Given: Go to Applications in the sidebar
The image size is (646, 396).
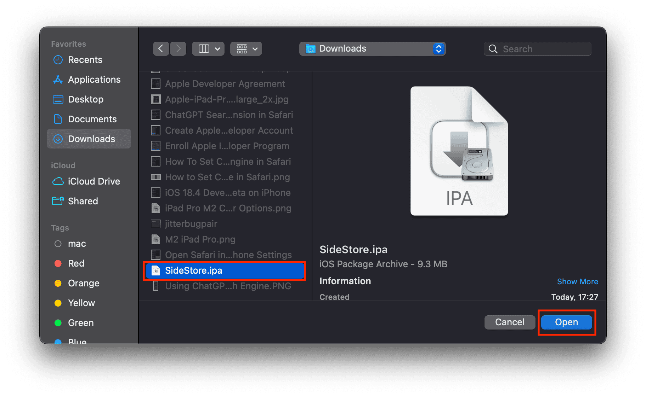Looking at the screenshot, I should [x=94, y=80].
